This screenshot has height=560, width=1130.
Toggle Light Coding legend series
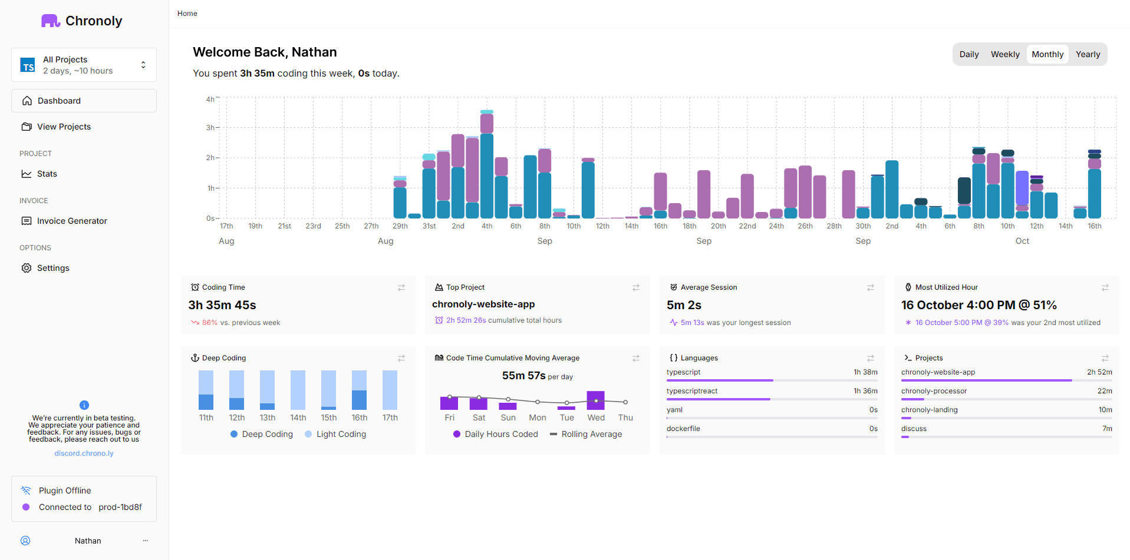click(335, 434)
